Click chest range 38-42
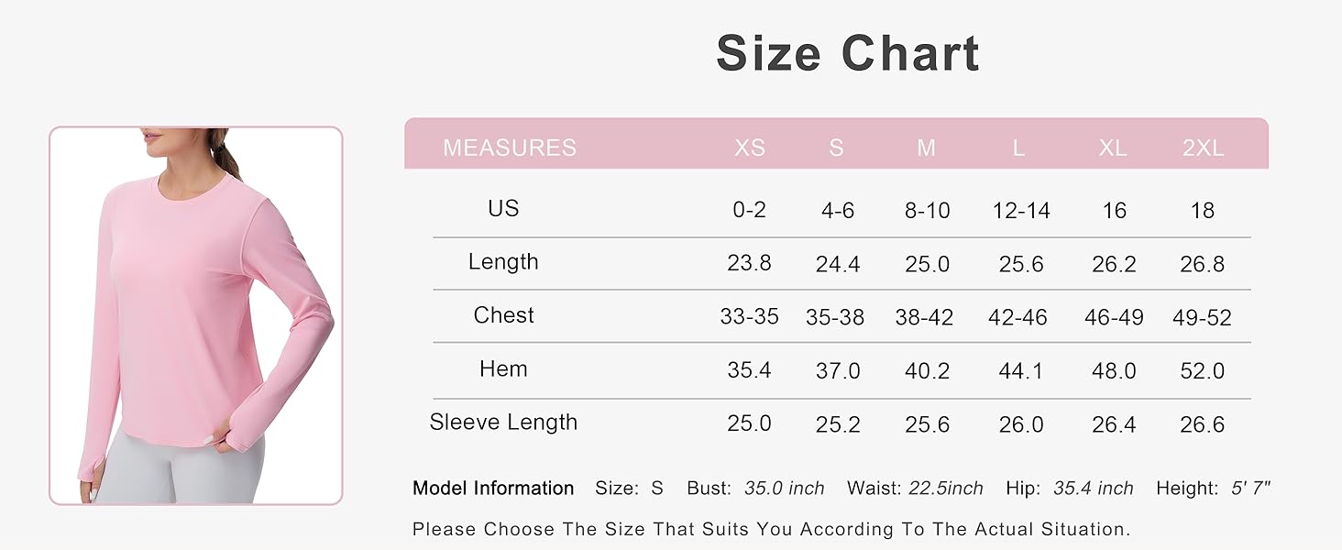The width and height of the screenshot is (1342, 550). point(924,318)
